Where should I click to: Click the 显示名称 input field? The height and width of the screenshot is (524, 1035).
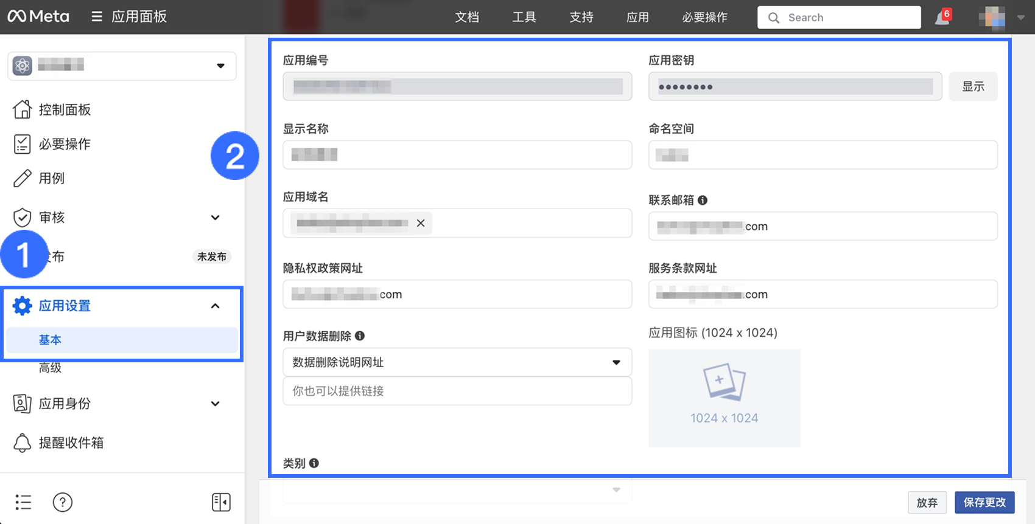(457, 154)
